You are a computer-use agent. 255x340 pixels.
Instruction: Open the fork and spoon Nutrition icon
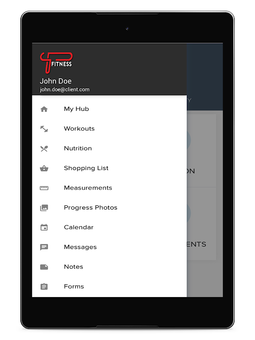point(44,148)
